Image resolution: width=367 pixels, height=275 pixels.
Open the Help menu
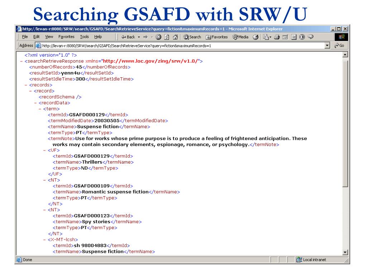tap(98, 37)
